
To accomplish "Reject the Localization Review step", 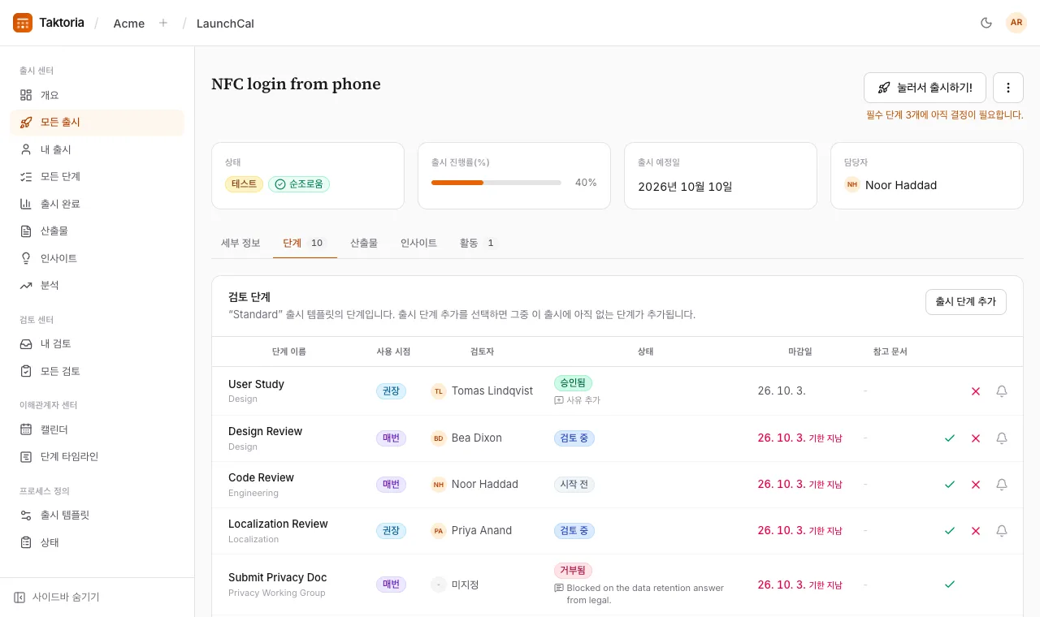I will tap(976, 531).
